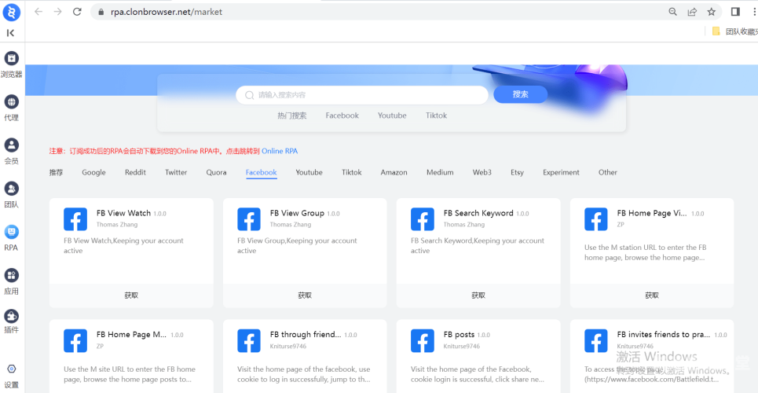This screenshot has width=758, height=393.
Task: Open the FB Search Keyword card title
Action: click(478, 213)
